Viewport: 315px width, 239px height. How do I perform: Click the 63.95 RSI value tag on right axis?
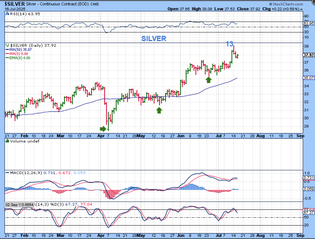point(308,23)
